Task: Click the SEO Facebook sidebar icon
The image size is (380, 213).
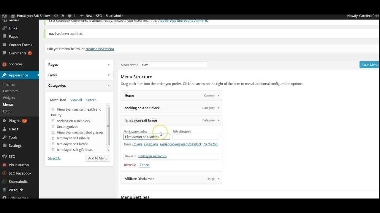Action: (4, 173)
